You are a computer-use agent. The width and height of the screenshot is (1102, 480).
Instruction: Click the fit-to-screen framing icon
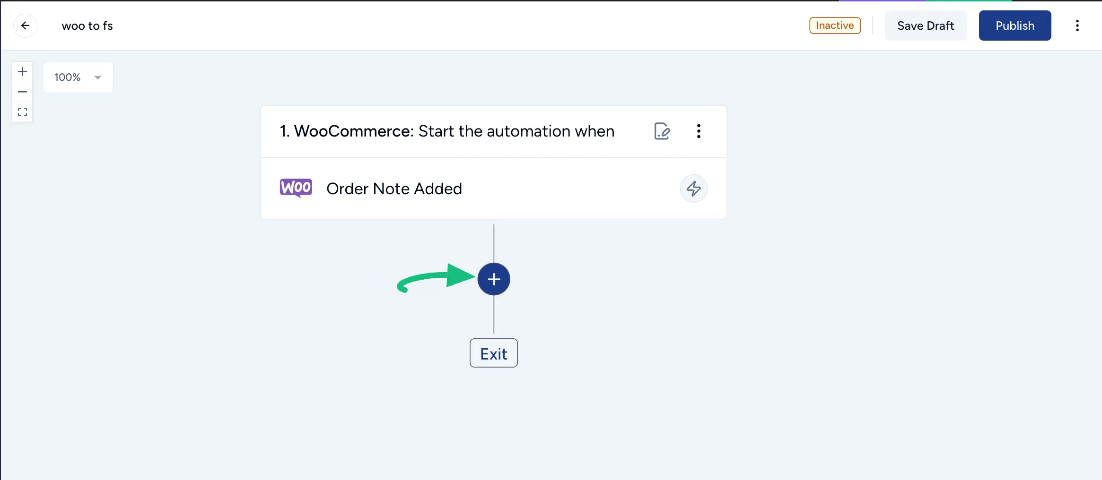click(x=22, y=112)
